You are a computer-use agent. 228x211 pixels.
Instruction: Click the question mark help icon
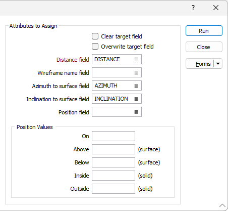point(193,8)
